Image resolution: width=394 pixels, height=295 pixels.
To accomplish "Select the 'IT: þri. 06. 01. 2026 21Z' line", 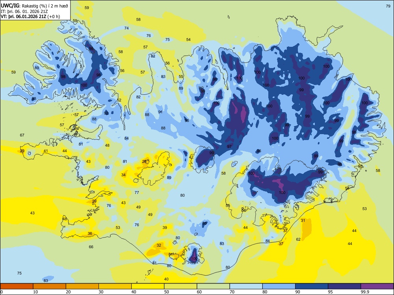I will (24, 11).
